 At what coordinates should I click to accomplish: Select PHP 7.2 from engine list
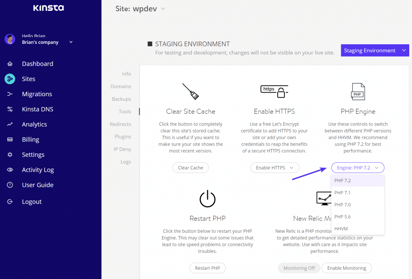pos(358,181)
